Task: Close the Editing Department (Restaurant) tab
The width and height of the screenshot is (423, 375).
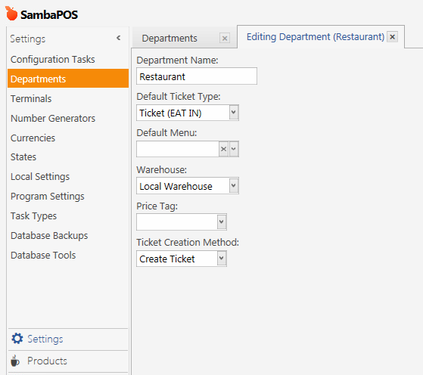Action: tap(392, 36)
